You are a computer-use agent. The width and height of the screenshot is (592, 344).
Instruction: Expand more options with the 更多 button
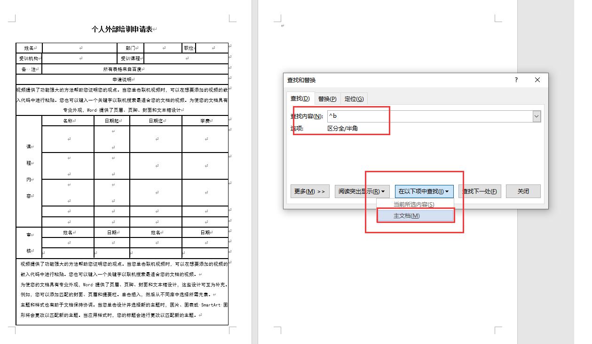(x=310, y=191)
